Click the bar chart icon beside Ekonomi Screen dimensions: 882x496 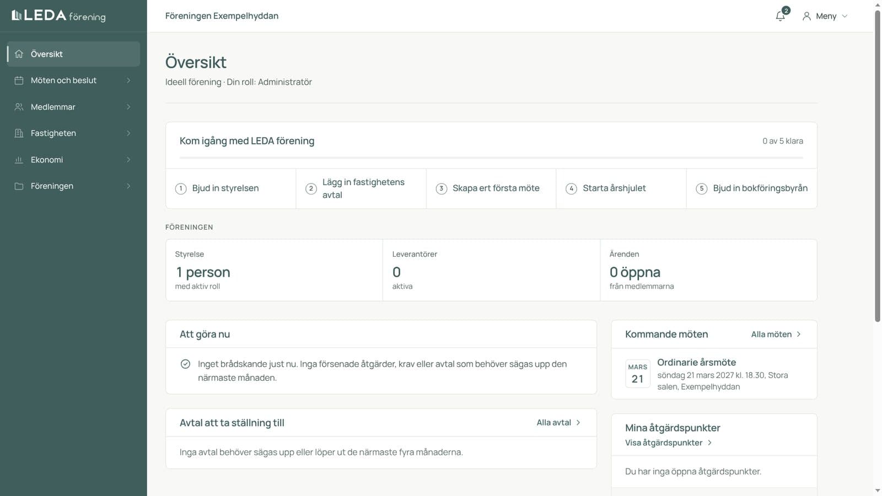[19, 160]
